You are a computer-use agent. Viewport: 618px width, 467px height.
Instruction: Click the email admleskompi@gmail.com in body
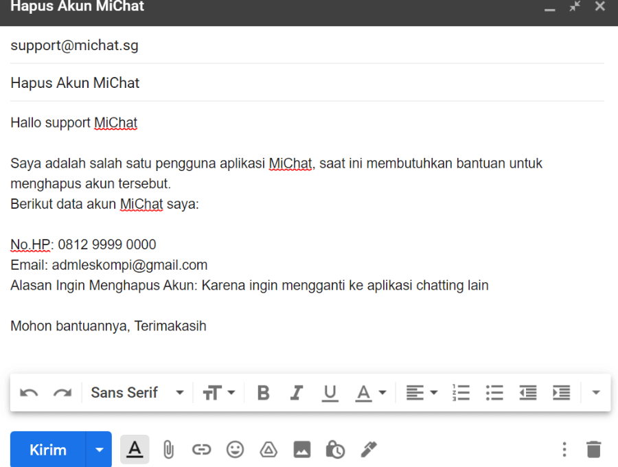[x=130, y=265]
